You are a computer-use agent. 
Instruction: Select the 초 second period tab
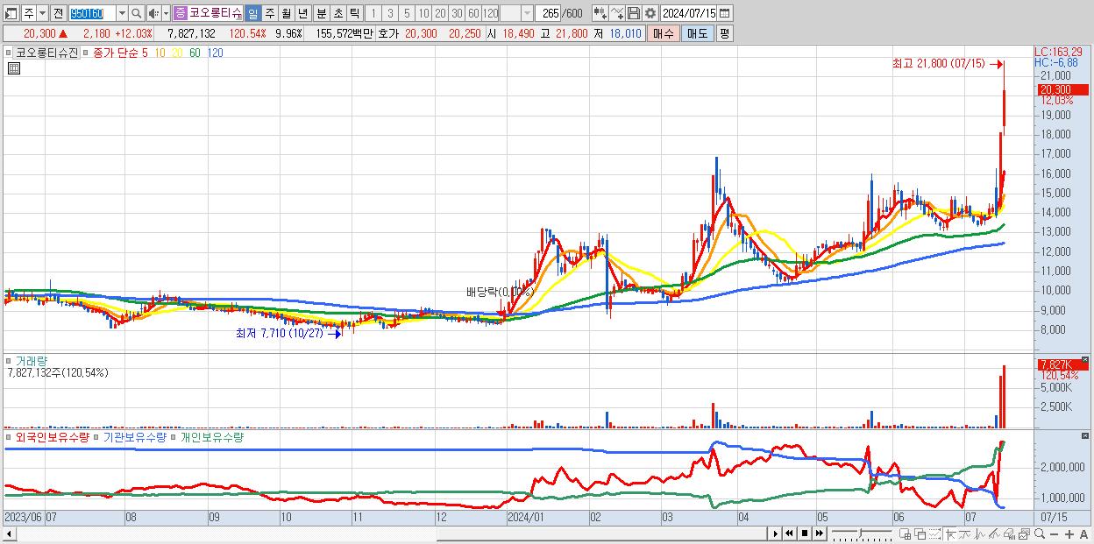click(337, 13)
